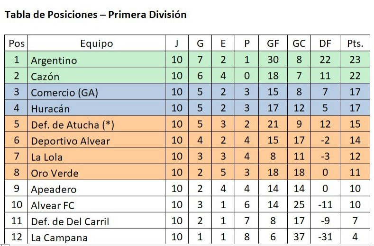This screenshot has width=374, height=246.
Task: Click the 'Tabla de Posiciones – Primera División' heading
Action: pos(96,15)
